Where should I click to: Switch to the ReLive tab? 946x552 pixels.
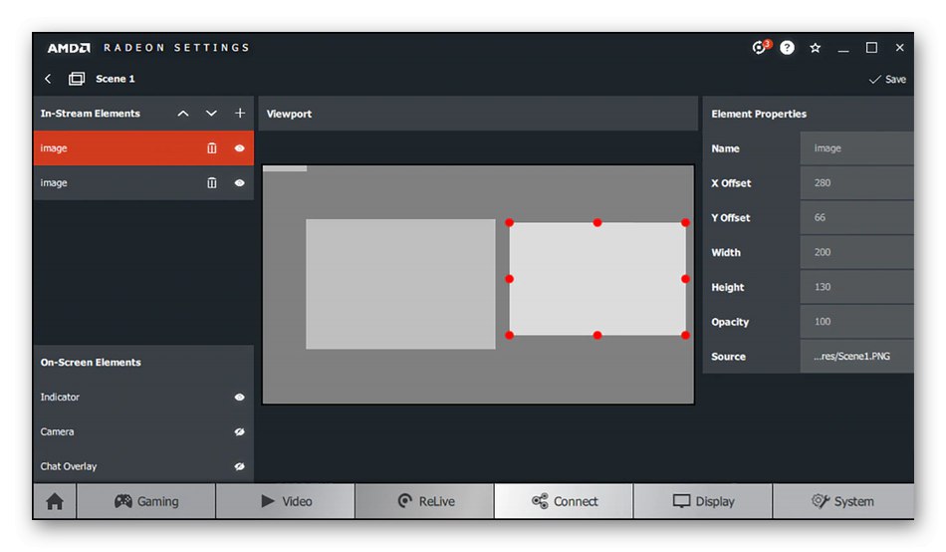coord(425,501)
